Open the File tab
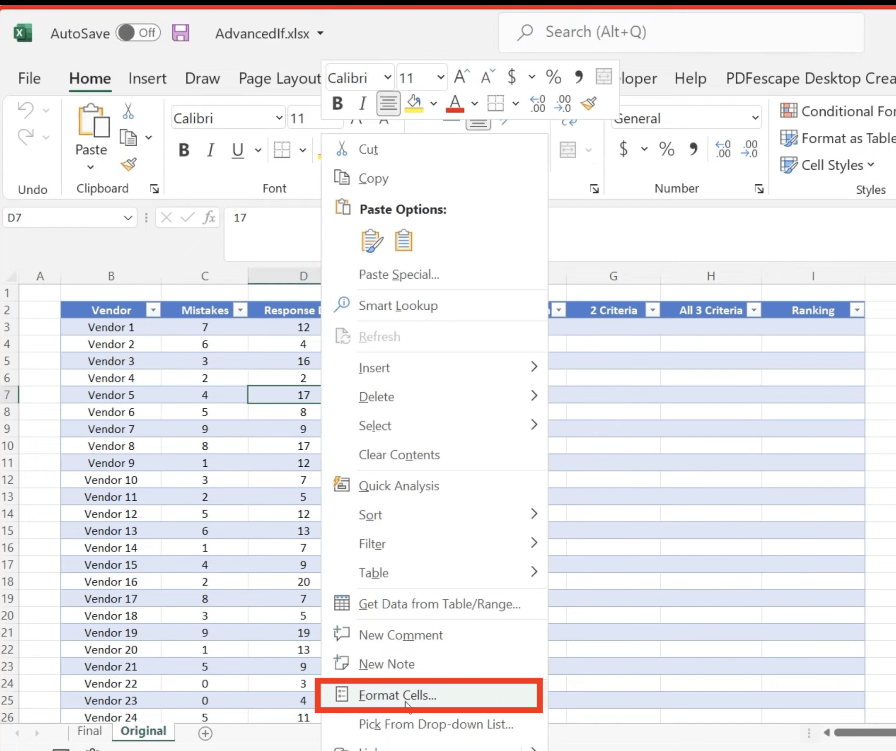Screen dimensions: 896x751 click(x=29, y=78)
